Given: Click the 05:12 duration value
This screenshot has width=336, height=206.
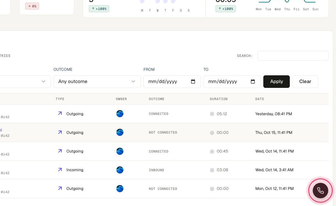Looking at the screenshot, I should point(222,114).
